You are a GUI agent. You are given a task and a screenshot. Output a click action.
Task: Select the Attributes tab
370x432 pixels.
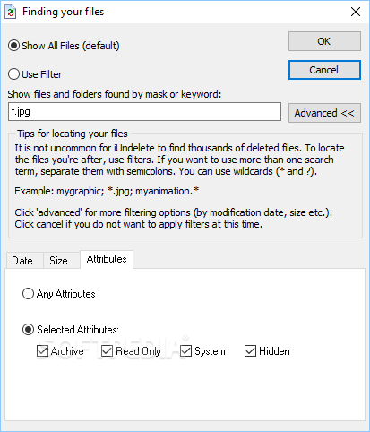point(107,259)
